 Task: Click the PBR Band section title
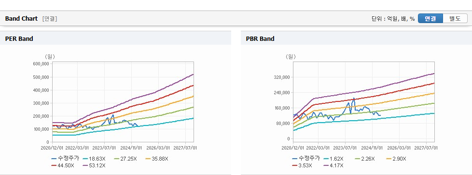coord(260,38)
